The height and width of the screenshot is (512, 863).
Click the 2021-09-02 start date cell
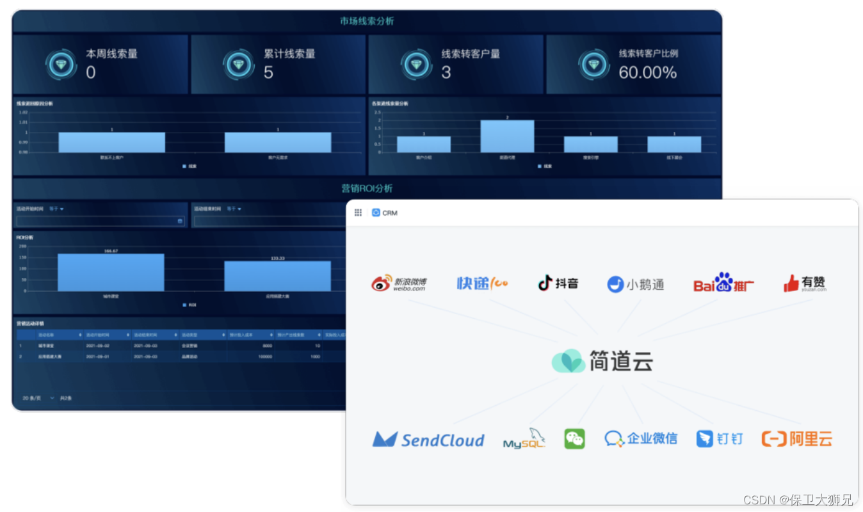point(98,346)
